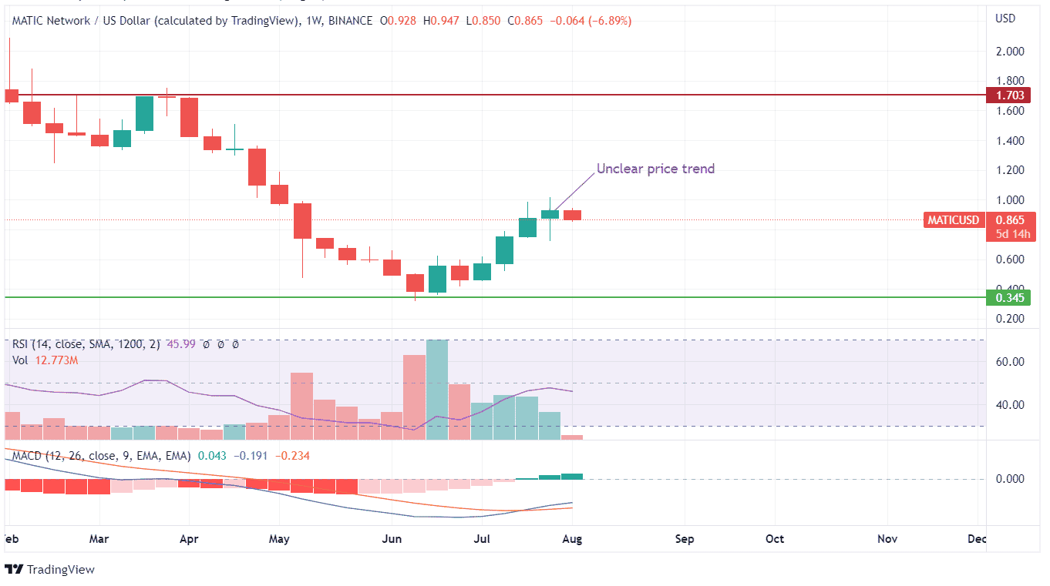The height and width of the screenshot is (586, 1050).
Task: Click the Nov label on the time axis
Action: (887, 539)
